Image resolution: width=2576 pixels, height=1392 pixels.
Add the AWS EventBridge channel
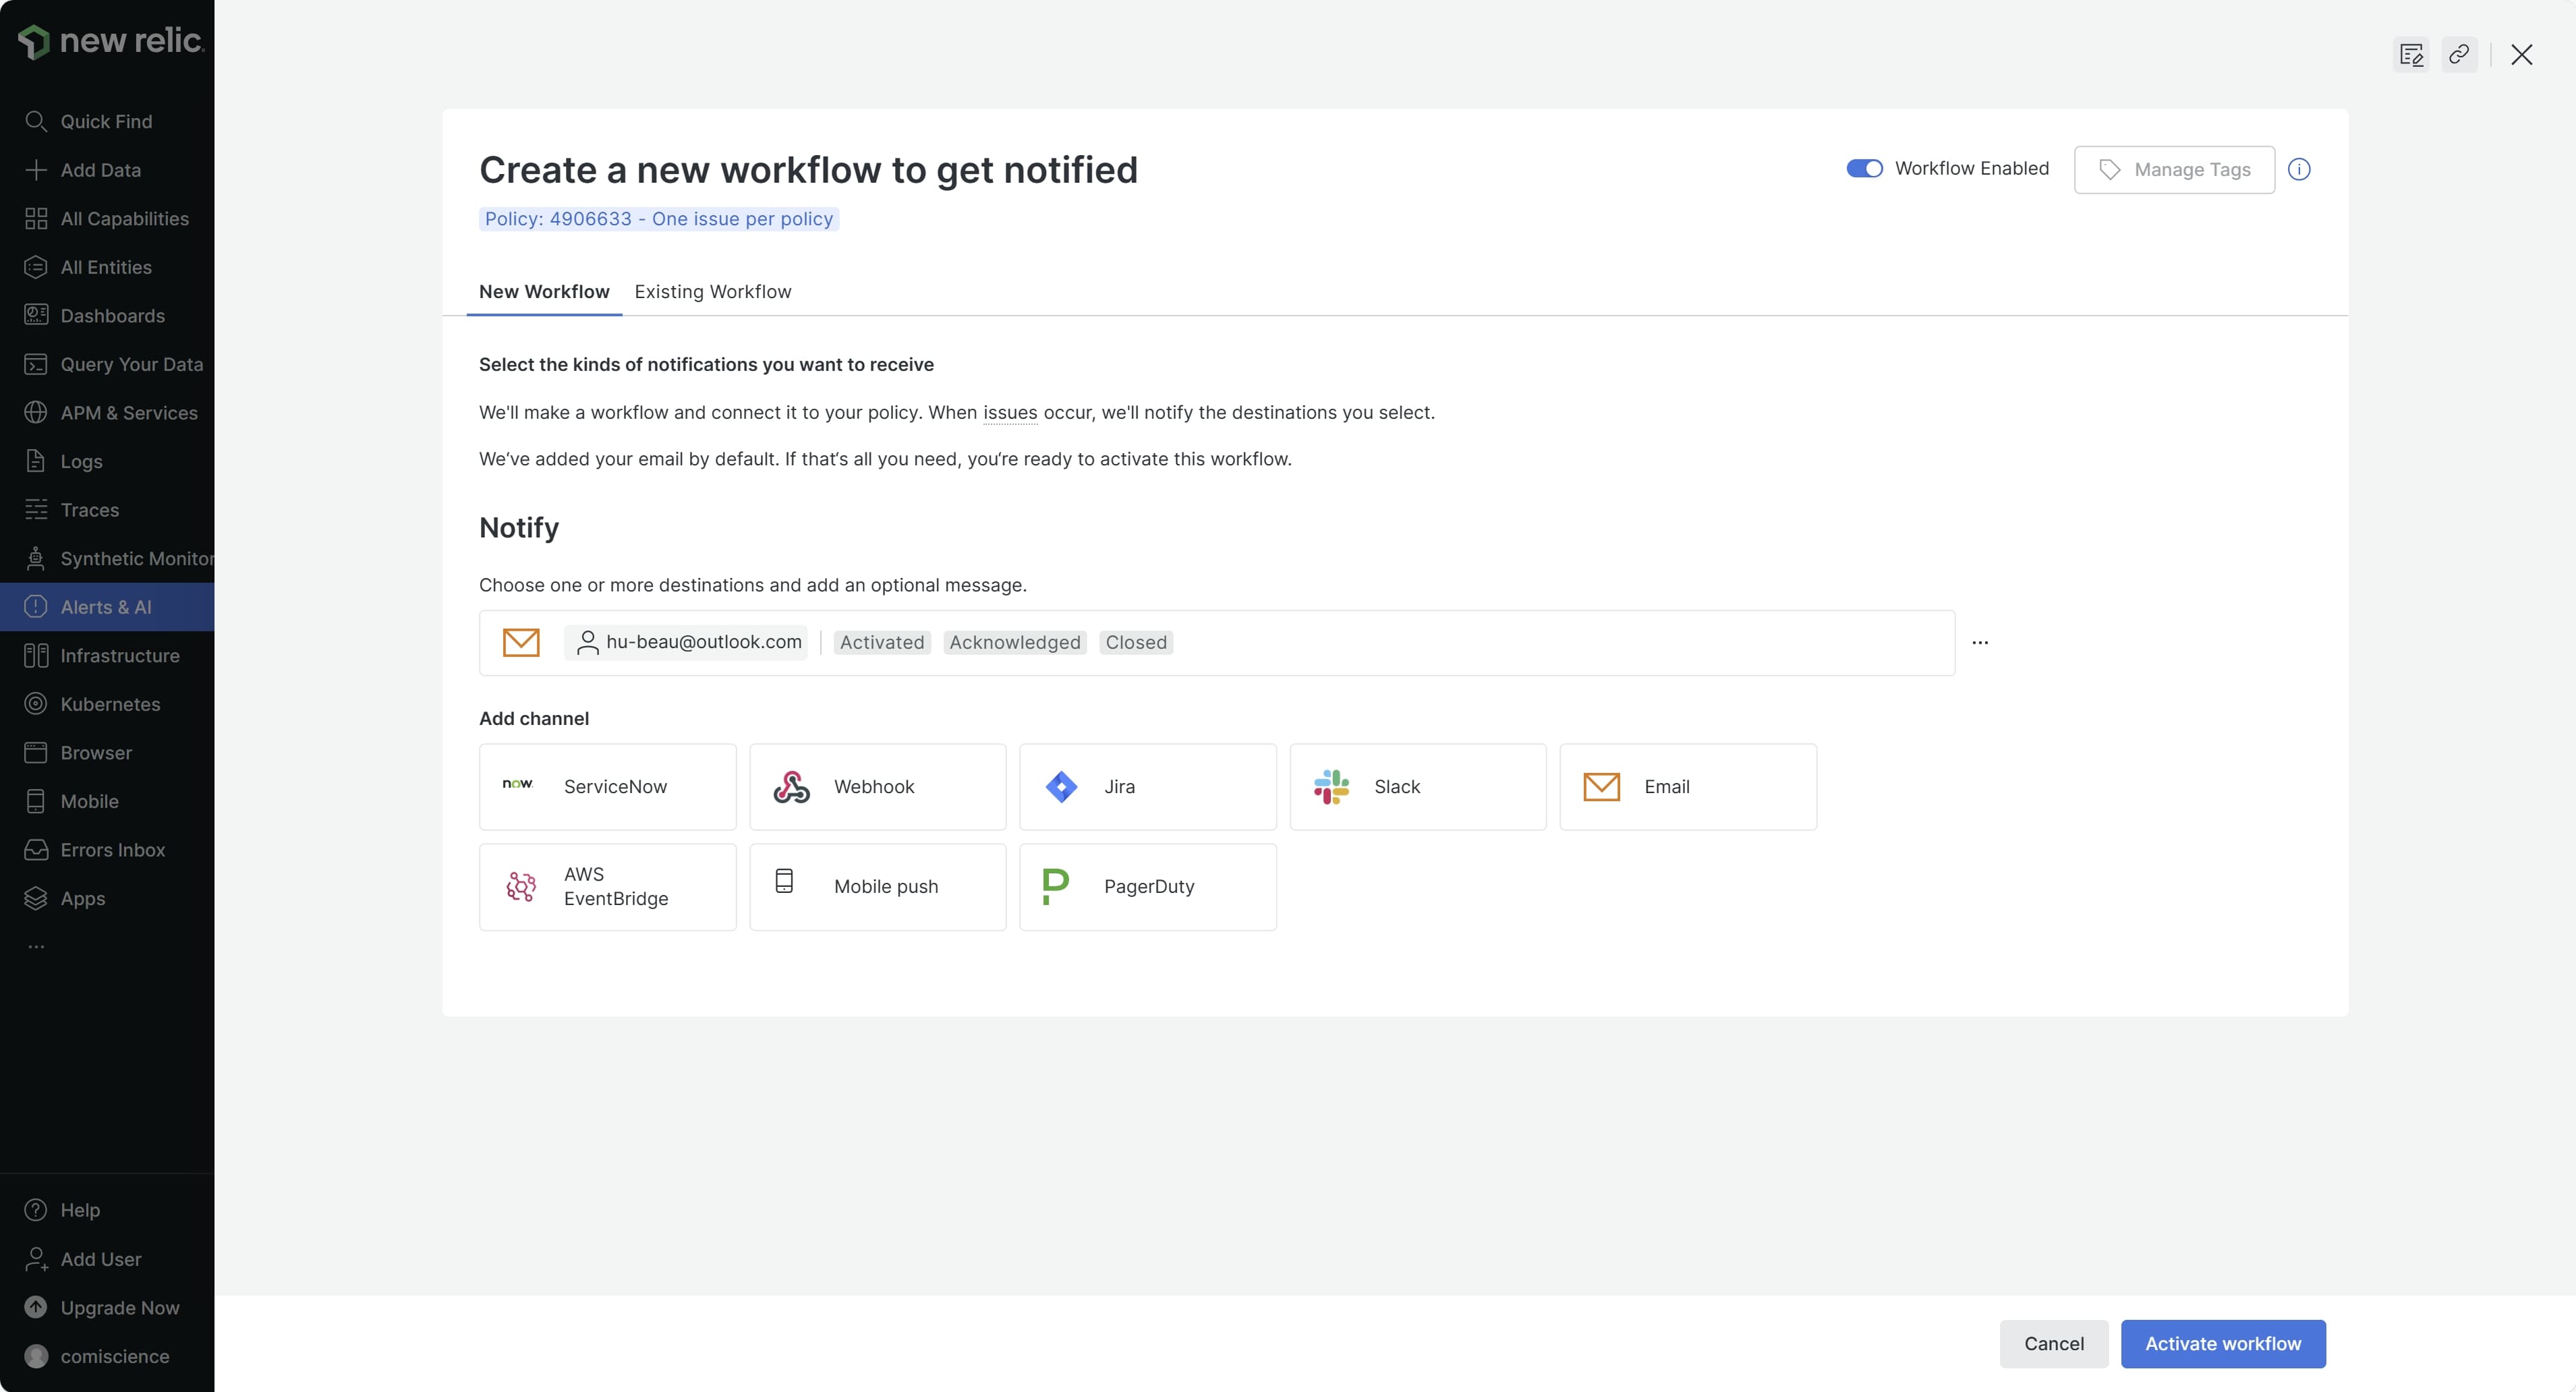tap(607, 887)
